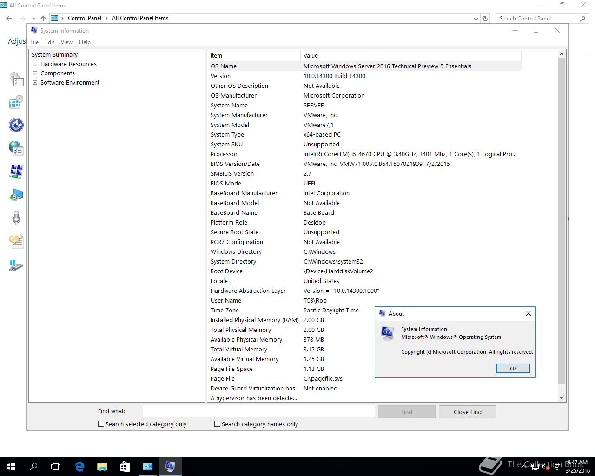This screenshot has height=476, width=595.
Task: Expand the Software Environment node
Action: pyautogui.click(x=35, y=83)
